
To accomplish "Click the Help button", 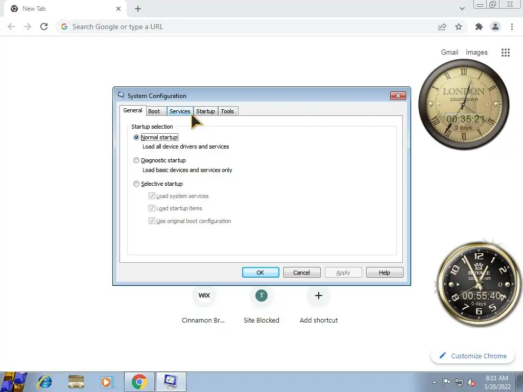I will point(385,273).
